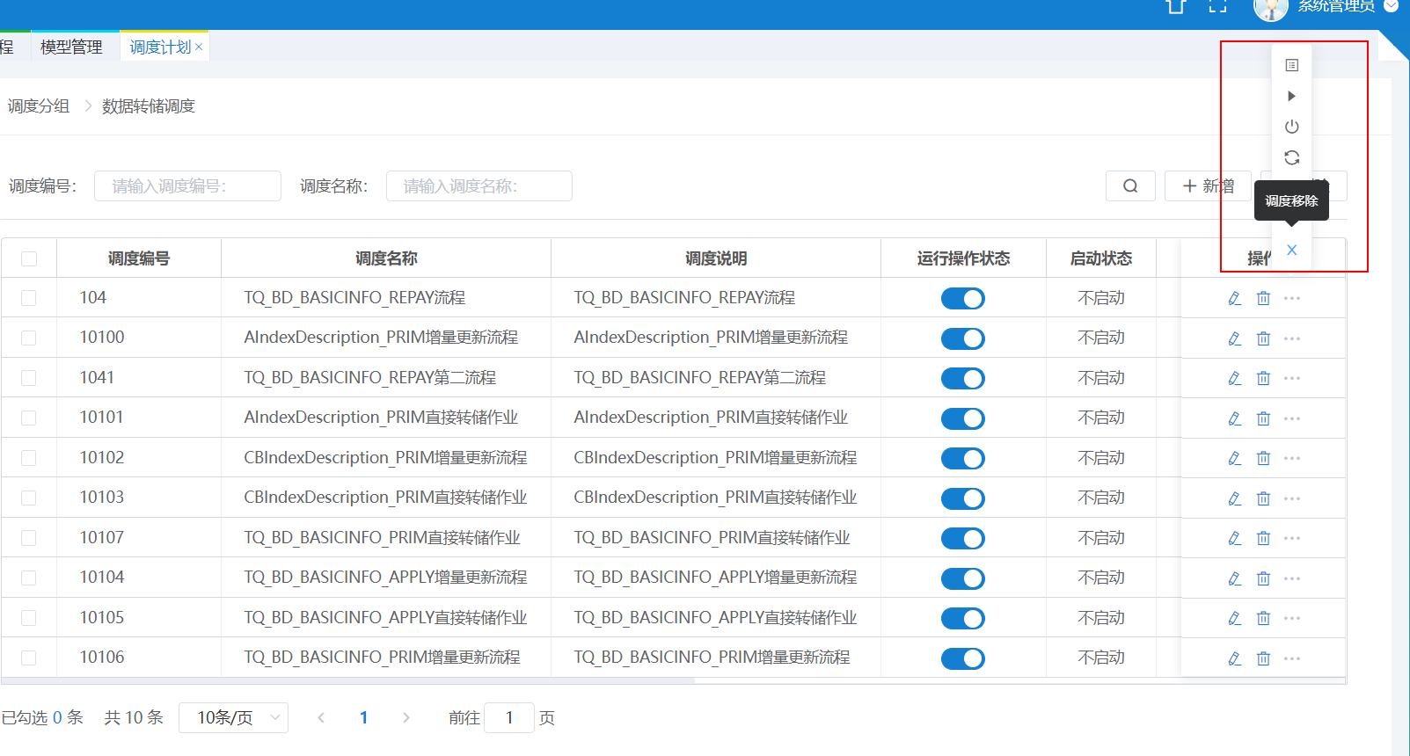Open ellipsis menu for row 10105
Viewport: 1410px width, 756px height.
point(1291,618)
